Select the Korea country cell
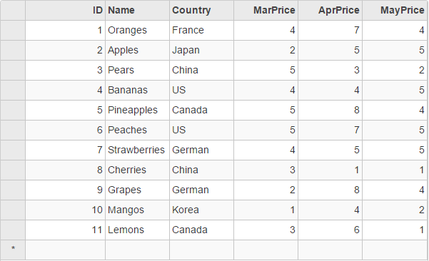Viewport: 429px width, 261px height. (201, 210)
